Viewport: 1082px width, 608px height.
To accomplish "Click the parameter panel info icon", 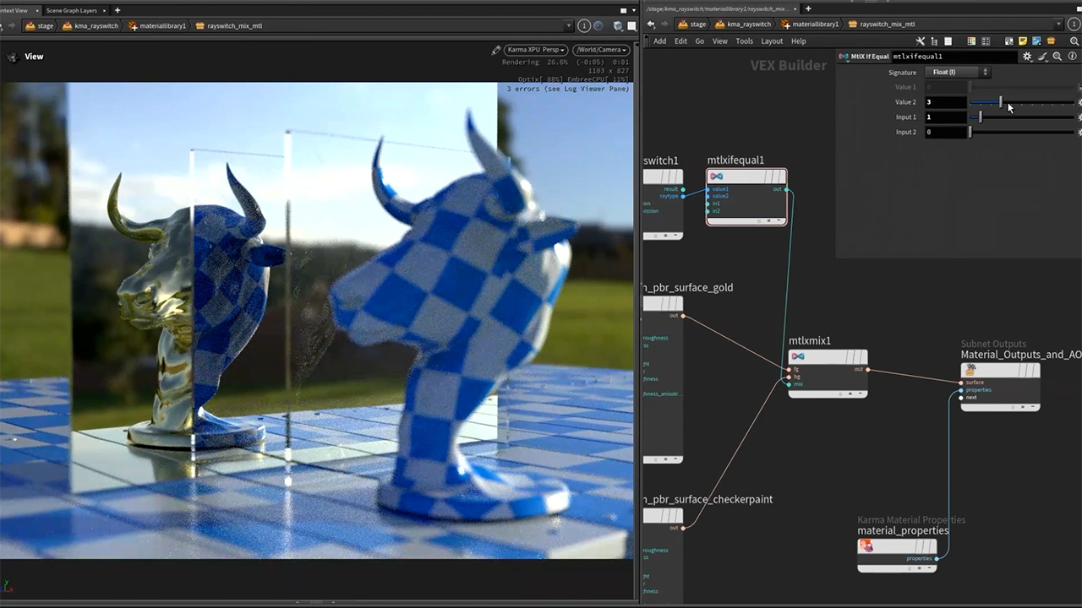I will pos(1071,57).
